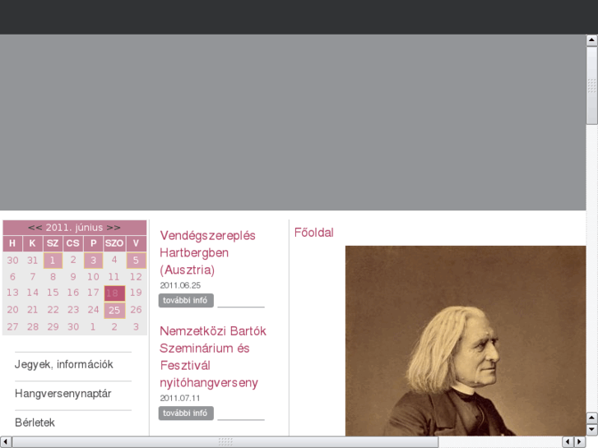598x448 pixels.
Task: Select June 1 in the calendar
Action: (x=53, y=261)
